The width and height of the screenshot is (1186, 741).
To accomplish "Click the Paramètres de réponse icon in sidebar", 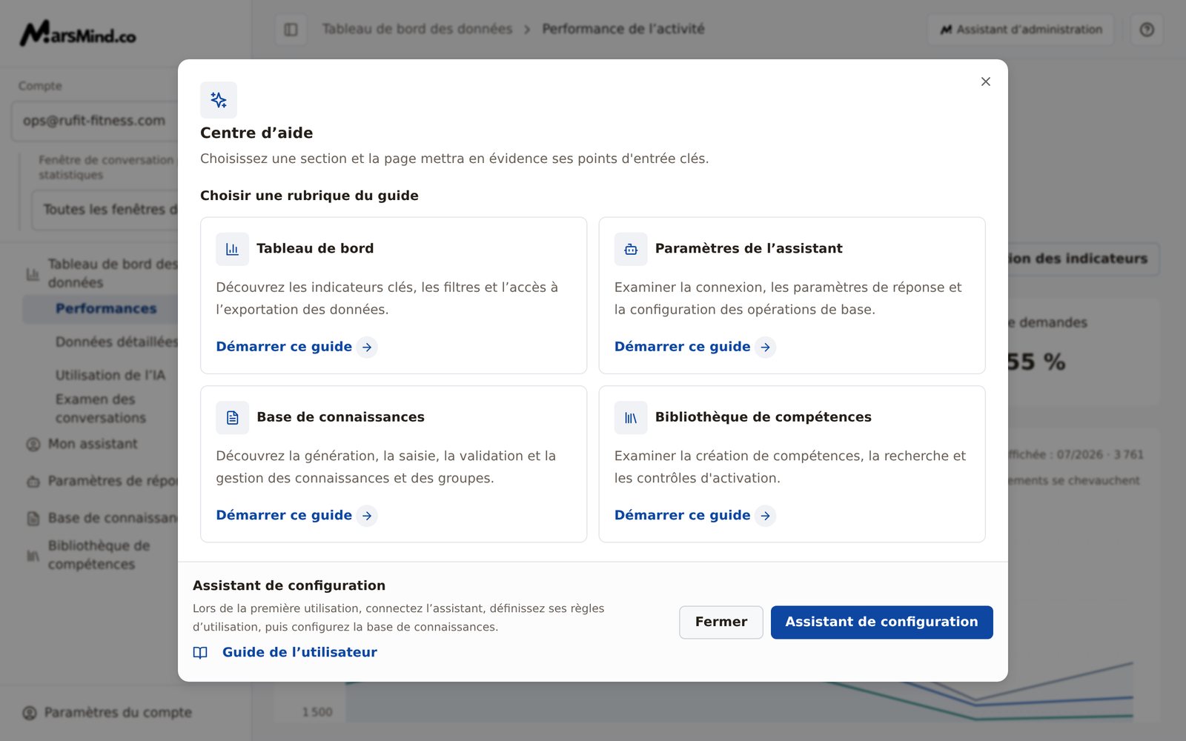I will pyautogui.click(x=33, y=482).
